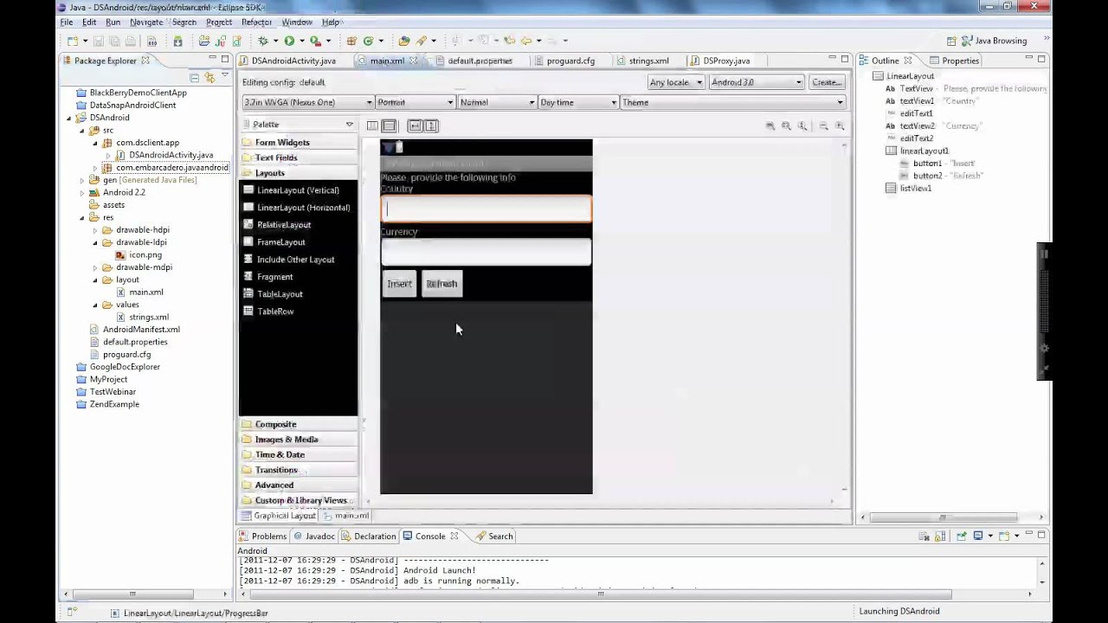This screenshot has height=623, width=1108.
Task: Click the Refresh button in layout preview
Action: pyautogui.click(x=441, y=284)
